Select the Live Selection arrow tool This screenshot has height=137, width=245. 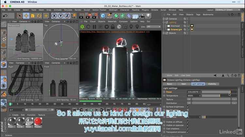tap(20, 16)
